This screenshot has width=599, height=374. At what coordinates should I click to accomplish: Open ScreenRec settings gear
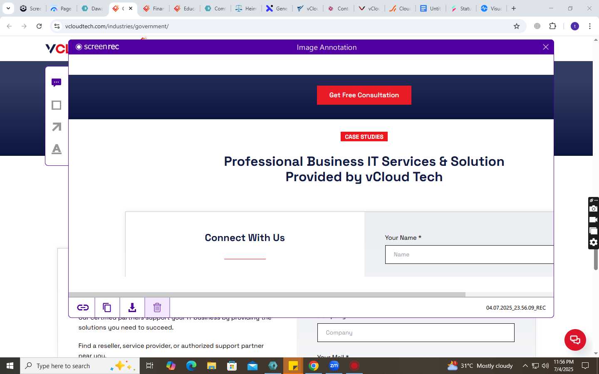coord(594,242)
